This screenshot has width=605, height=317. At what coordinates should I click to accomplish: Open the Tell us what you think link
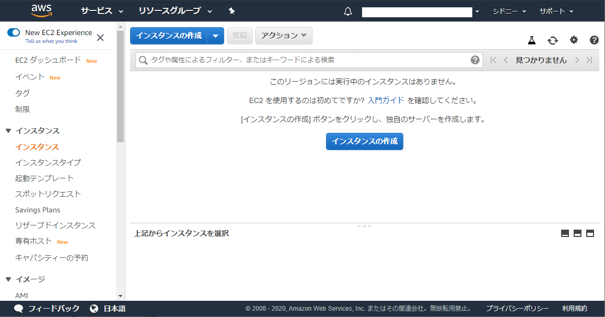point(52,41)
